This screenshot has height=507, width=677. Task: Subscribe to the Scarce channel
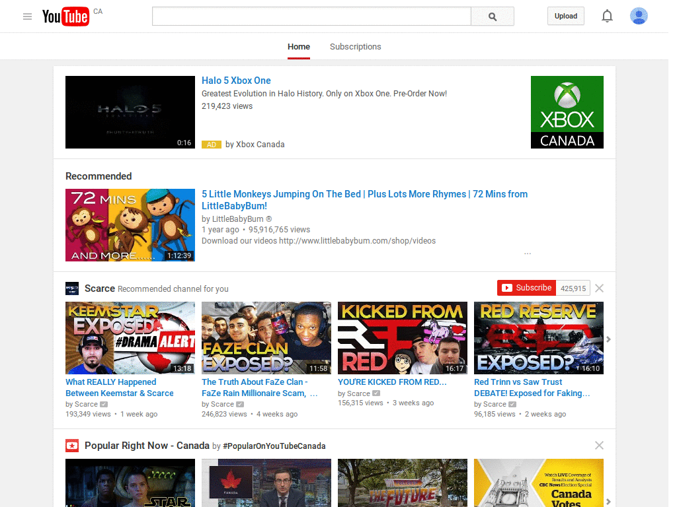tap(526, 288)
